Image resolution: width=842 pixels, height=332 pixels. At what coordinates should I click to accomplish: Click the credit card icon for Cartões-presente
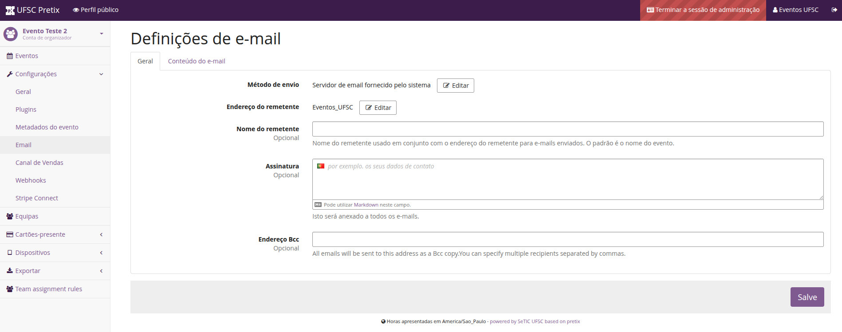10,234
